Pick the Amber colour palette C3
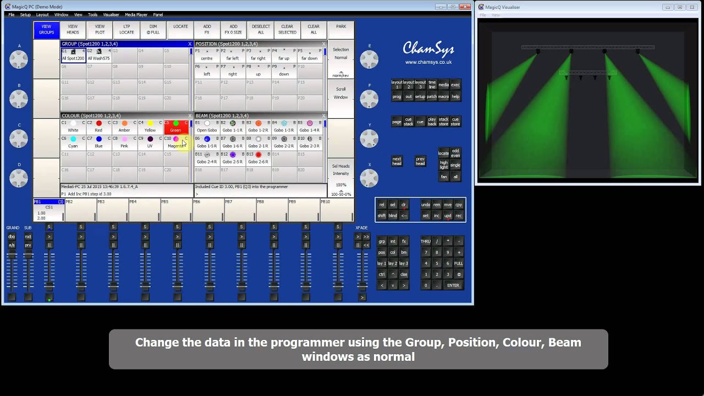This screenshot has width=704, height=396. (124, 127)
